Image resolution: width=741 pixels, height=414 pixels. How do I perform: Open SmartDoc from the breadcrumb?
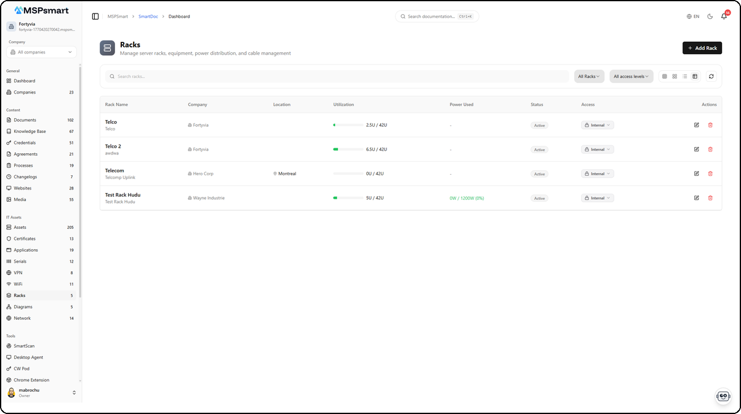[148, 16]
